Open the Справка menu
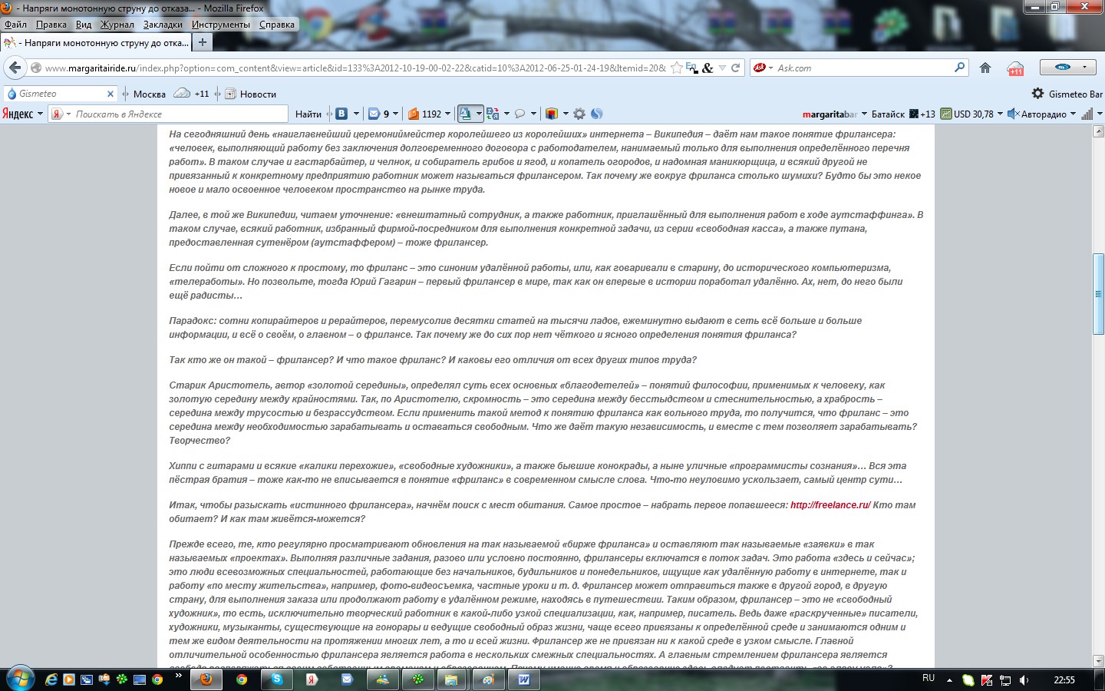This screenshot has height=691, width=1105. 277,25
